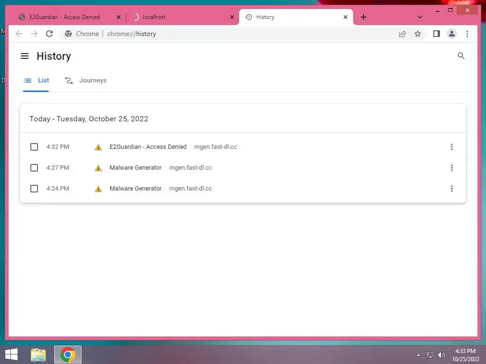Click the search history magnifier icon
Image resolution: width=486 pixels, height=364 pixels.
click(x=461, y=56)
